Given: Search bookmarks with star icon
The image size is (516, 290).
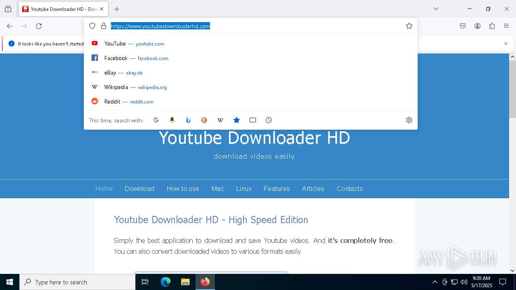Looking at the screenshot, I should pos(237,120).
